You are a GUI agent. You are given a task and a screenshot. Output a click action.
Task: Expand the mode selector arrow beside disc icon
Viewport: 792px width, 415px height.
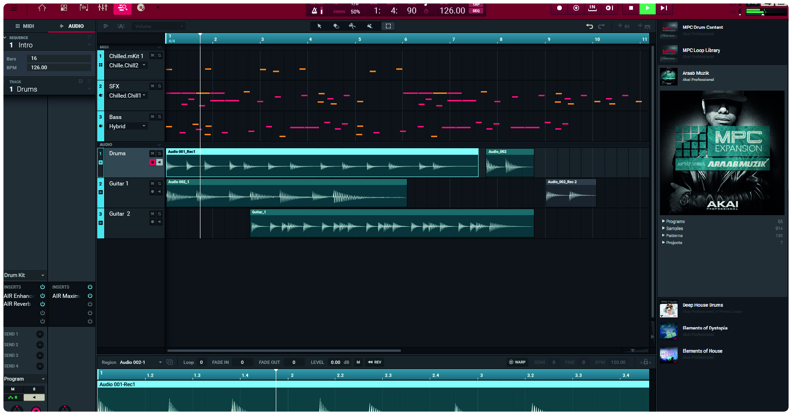(x=158, y=7)
